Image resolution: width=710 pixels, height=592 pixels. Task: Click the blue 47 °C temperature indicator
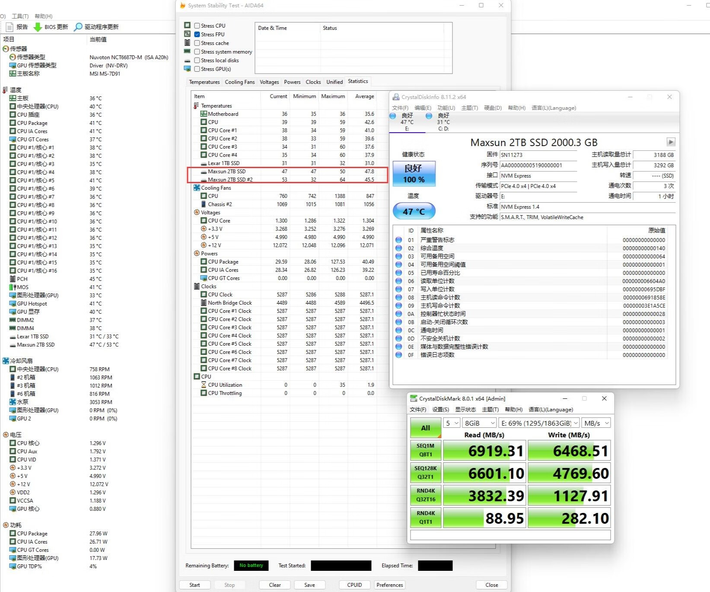tap(414, 211)
